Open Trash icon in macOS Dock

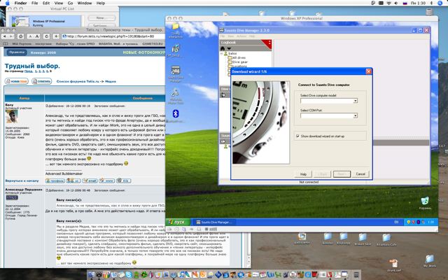coord(356,275)
